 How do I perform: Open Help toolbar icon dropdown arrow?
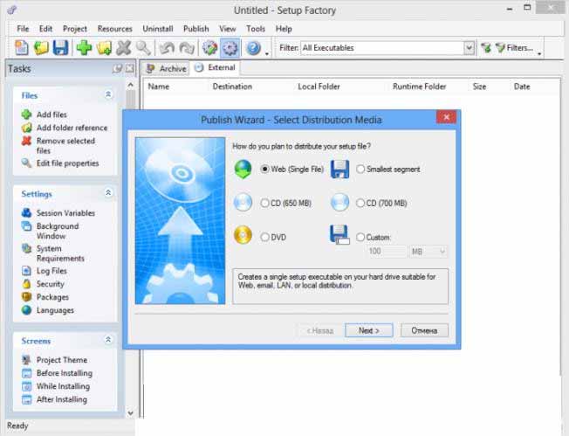[x=267, y=54]
